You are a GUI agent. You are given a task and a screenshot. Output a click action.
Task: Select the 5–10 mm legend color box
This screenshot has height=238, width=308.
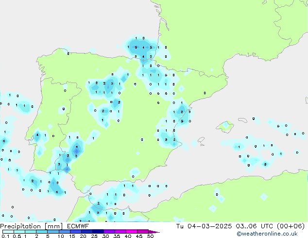53,232
